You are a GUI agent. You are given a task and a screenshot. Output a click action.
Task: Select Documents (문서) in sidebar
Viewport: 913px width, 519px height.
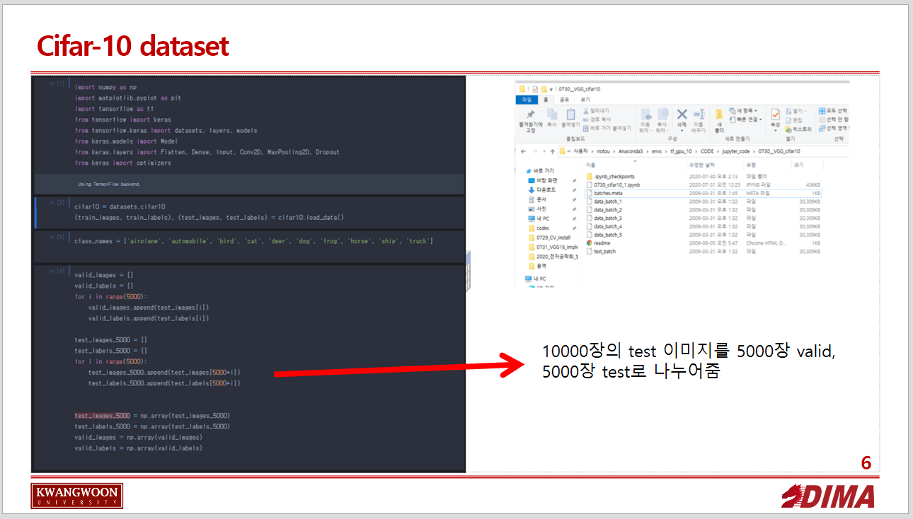point(536,200)
